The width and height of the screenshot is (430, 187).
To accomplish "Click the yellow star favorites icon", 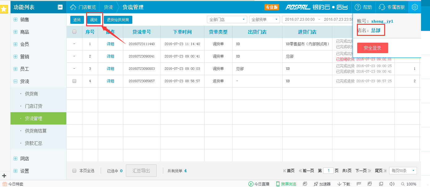I will tap(4, 9).
